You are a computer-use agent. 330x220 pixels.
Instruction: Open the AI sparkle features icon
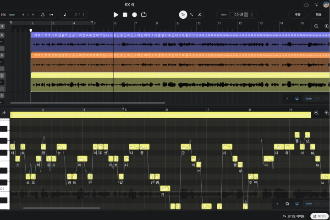click(x=316, y=5)
